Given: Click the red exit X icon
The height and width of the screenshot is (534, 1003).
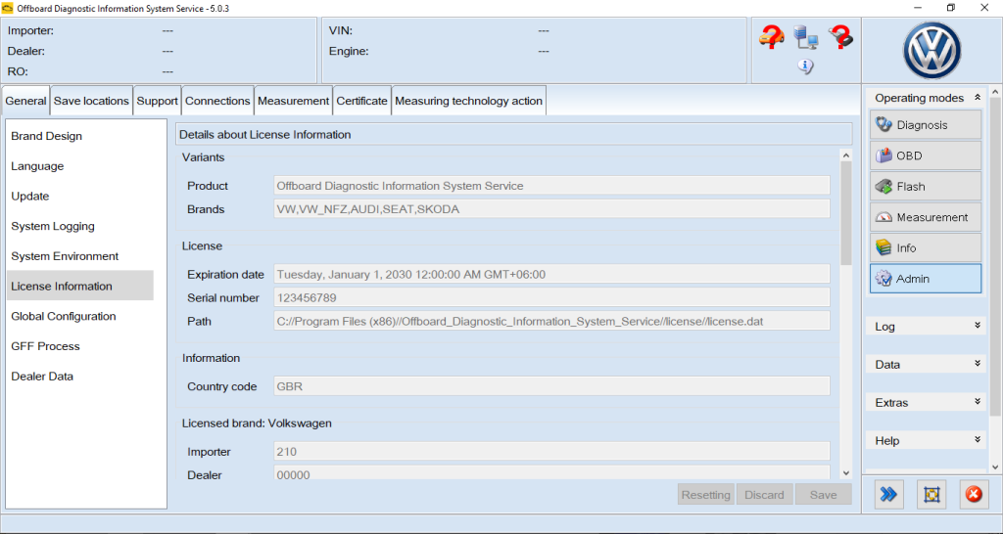Looking at the screenshot, I should coord(974,494).
